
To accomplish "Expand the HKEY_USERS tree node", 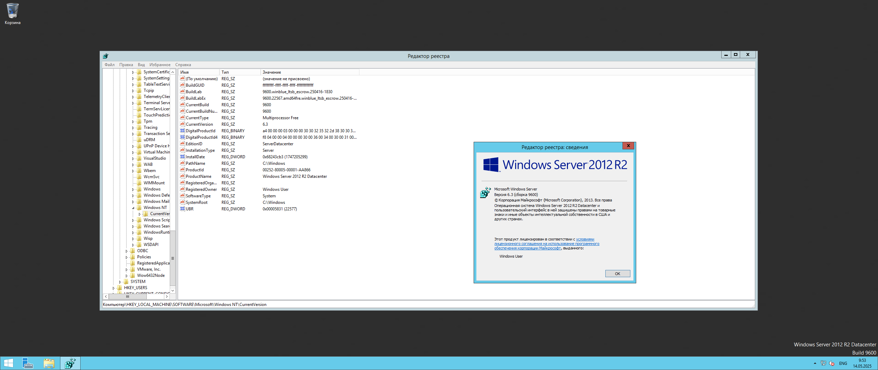I will pyautogui.click(x=114, y=288).
